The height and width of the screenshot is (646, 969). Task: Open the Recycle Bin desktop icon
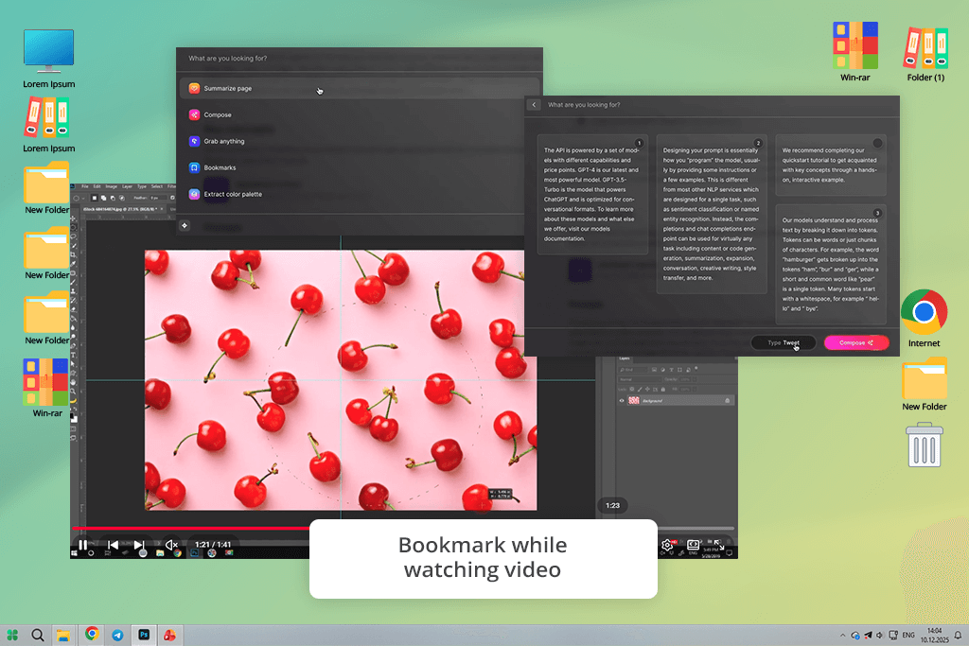(x=925, y=445)
